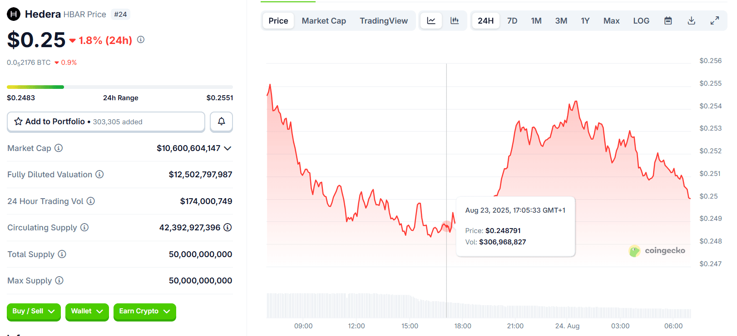
Task: Click the $0.2483 range low value
Action: (21, 97)
